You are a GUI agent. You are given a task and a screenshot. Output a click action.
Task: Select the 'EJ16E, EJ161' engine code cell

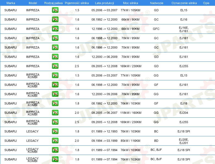[x=184, y=29]
